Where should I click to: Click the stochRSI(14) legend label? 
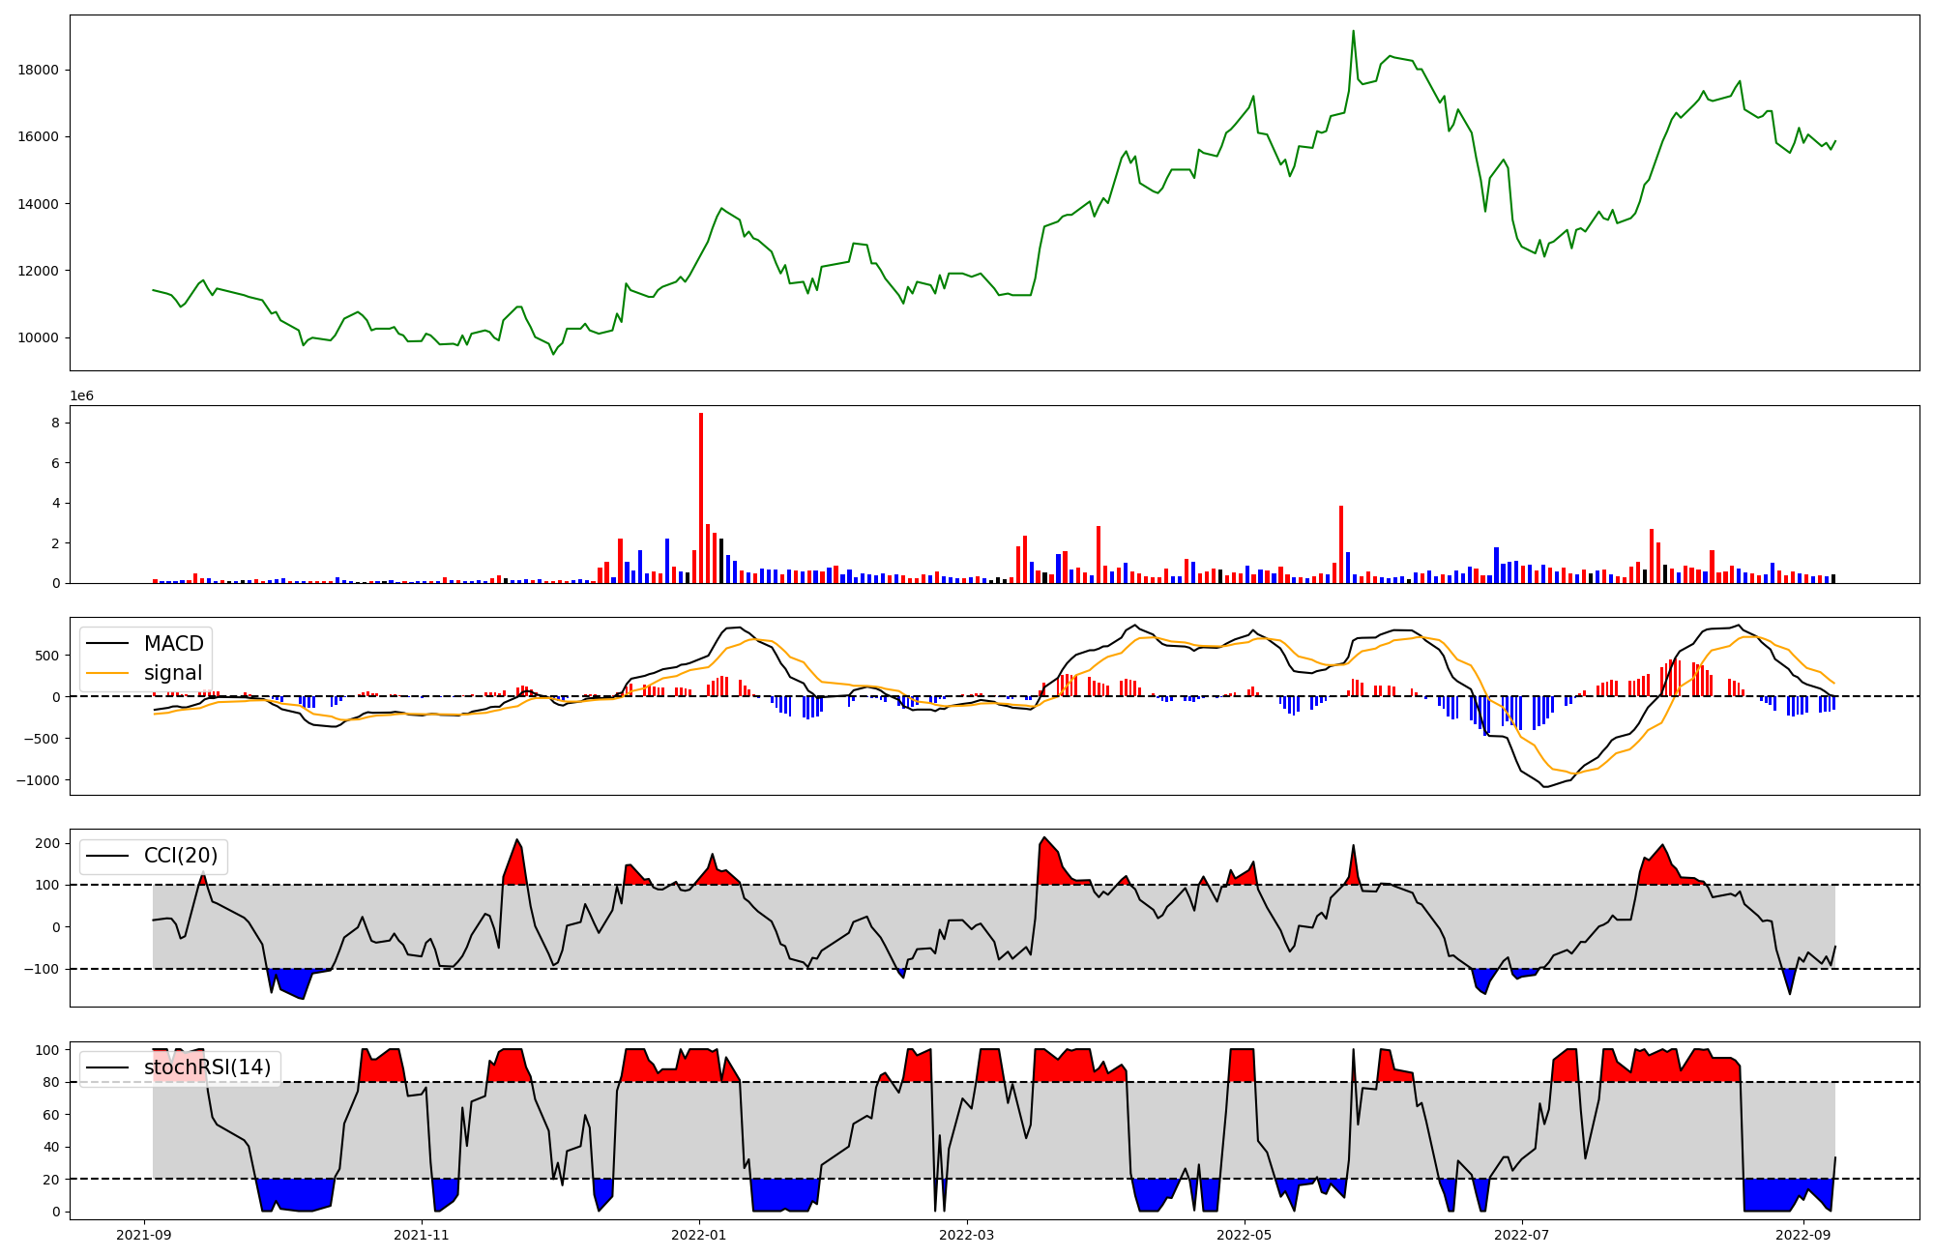(x=207, y=1067)
